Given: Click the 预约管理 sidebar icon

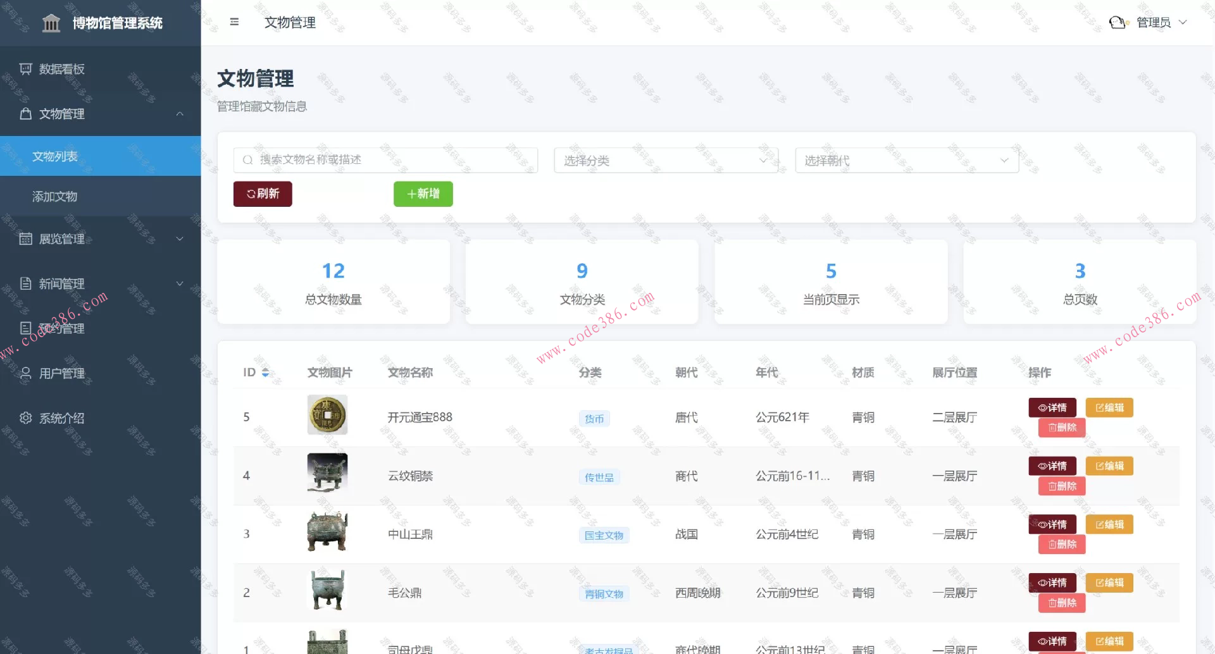Looking at the screenshot, I should pos(25,328).
